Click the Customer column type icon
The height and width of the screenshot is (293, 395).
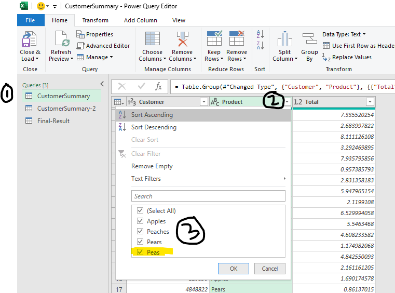click(x=131, y=102)
